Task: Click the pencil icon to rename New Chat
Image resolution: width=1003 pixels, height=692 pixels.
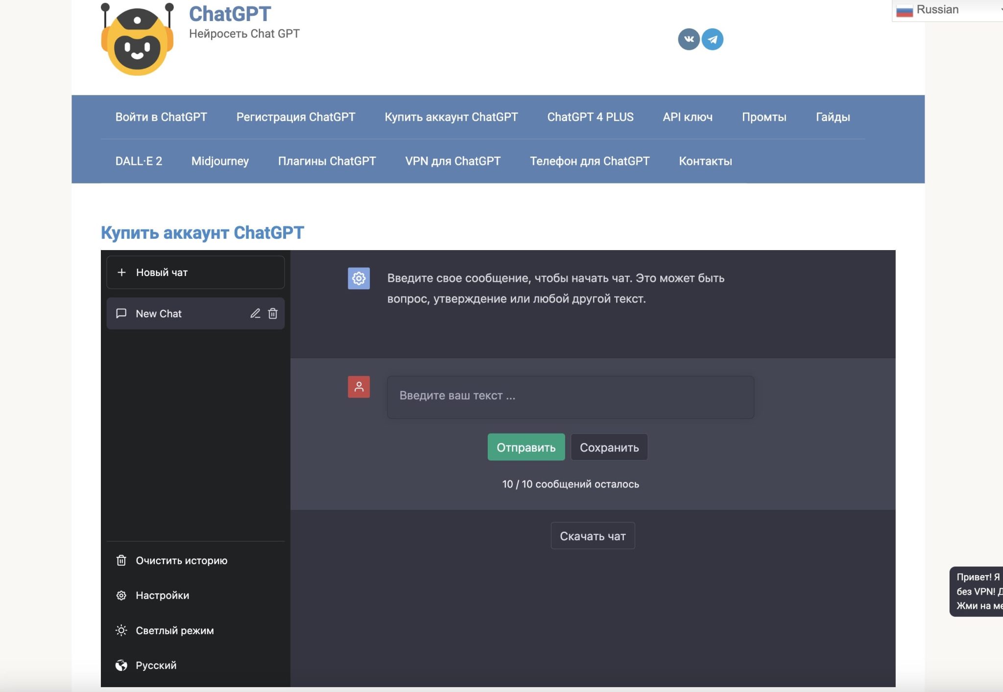Action: pyautogui.click(x=255, y=313)
